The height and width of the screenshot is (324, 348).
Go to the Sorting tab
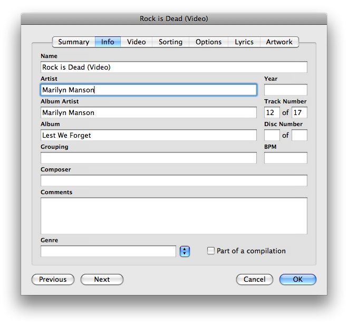tap(170, 42)
